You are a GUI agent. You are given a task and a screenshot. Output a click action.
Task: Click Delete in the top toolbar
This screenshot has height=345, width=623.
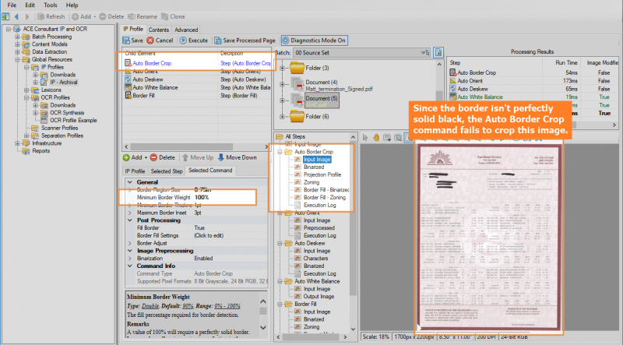[111, 16]
